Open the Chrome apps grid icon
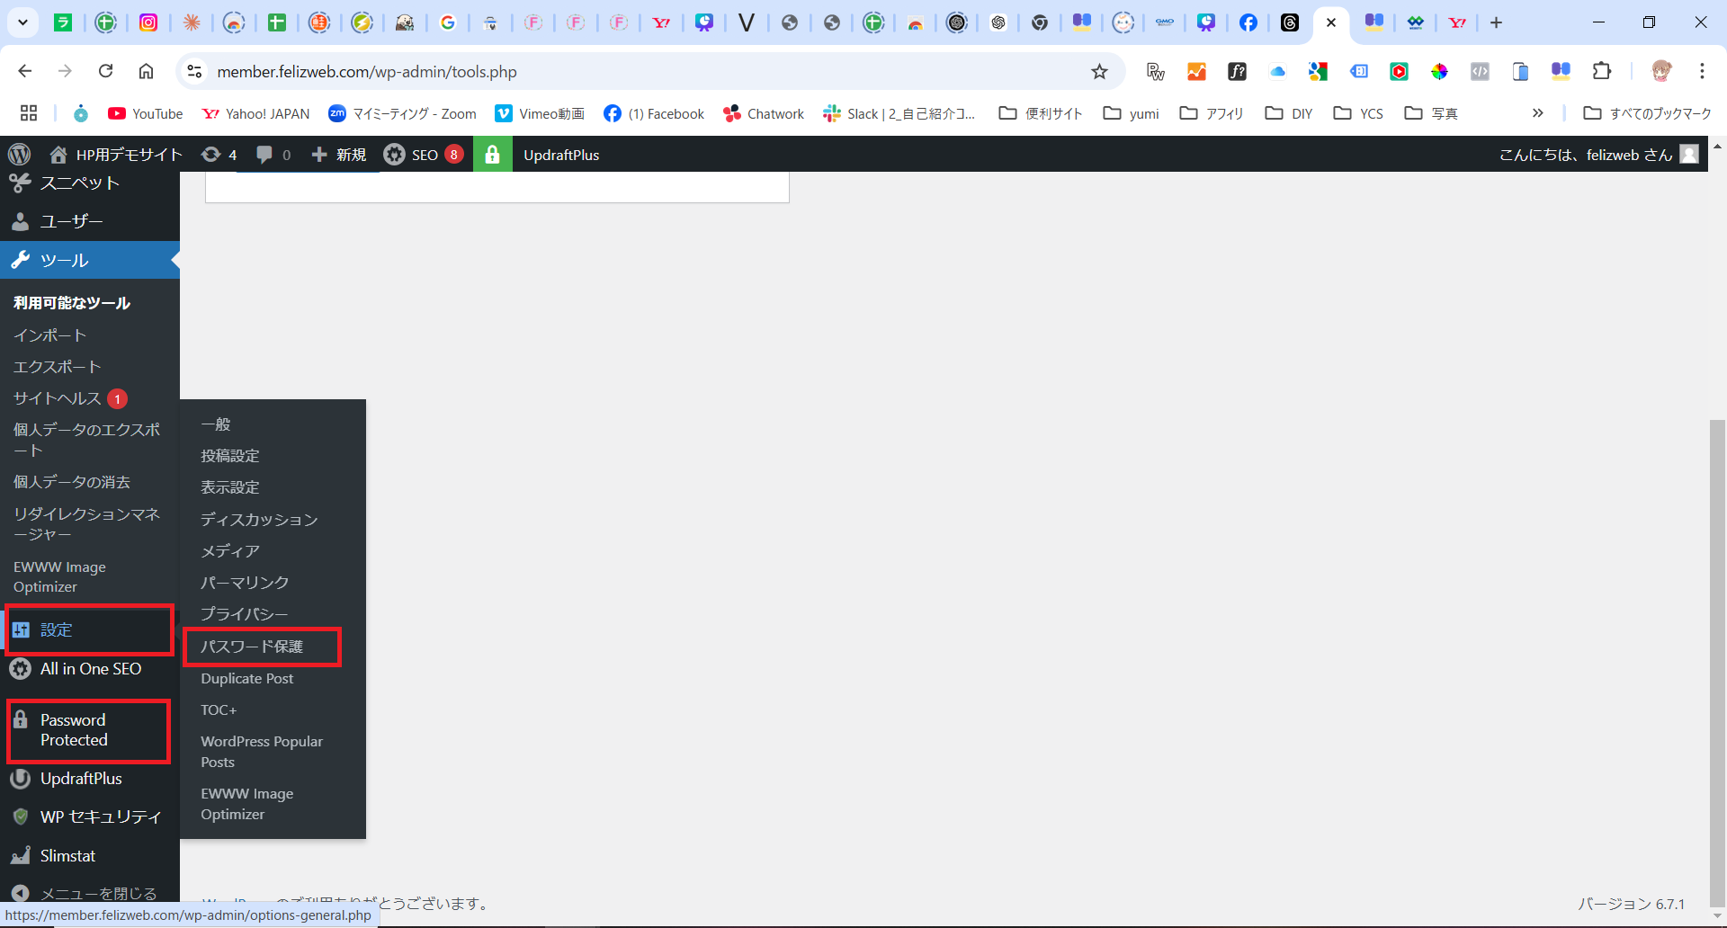The width and height of the screenshot is (1727, 928). (29, 113)
